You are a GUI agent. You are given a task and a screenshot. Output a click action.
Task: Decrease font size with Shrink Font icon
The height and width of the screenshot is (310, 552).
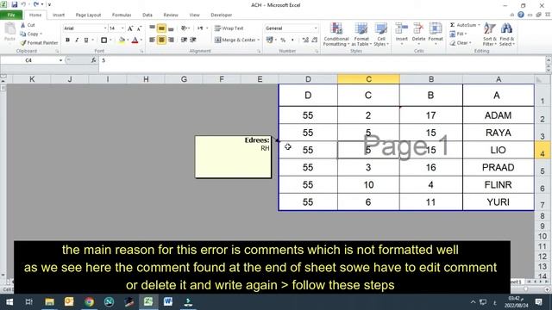tap(139, 28)
